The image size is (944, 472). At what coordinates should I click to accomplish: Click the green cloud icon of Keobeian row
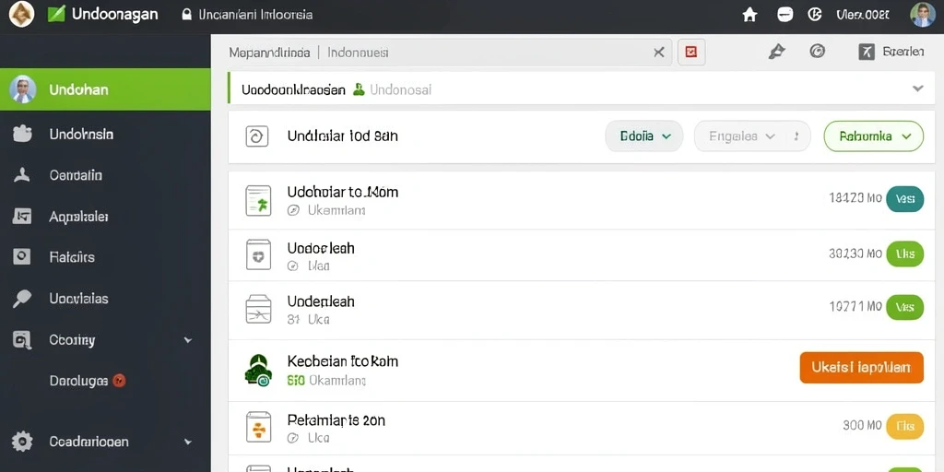(258, 371)
